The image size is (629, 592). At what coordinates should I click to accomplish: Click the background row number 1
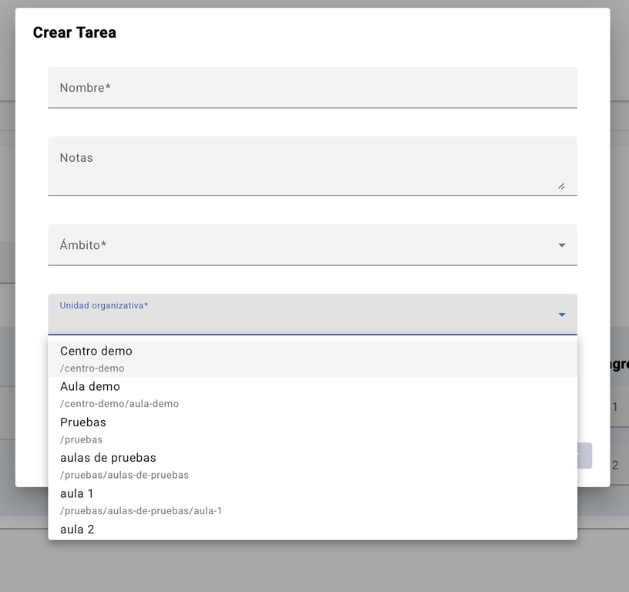[x=615, y=407]
